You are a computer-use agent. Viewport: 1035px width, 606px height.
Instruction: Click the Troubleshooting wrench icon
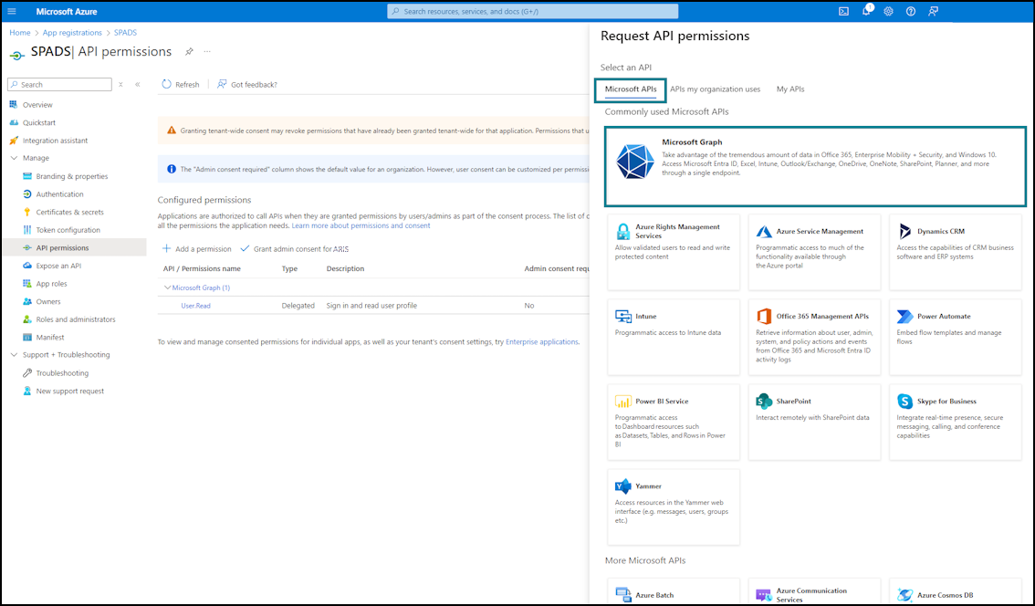(27, 373)
